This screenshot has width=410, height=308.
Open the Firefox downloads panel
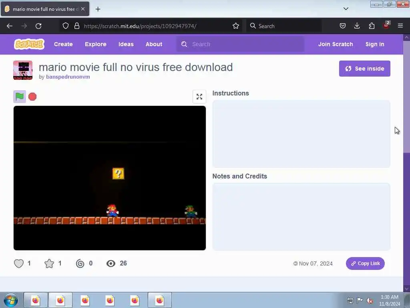point(357,26)
